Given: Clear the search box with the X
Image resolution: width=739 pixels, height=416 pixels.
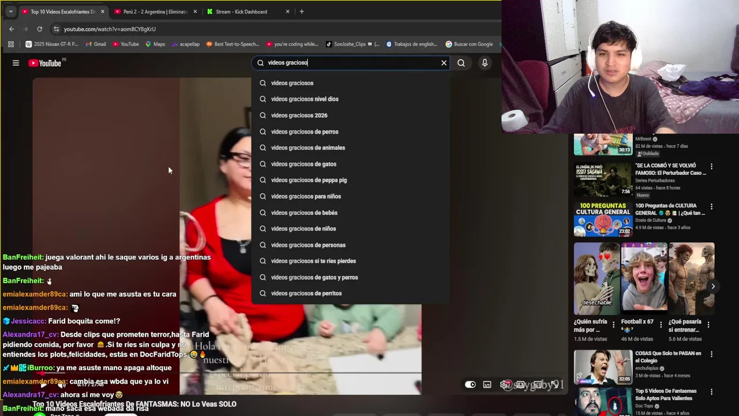Looking at the screenshot, I should [444, 63].
